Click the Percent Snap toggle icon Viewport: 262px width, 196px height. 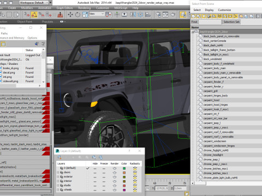41,15
